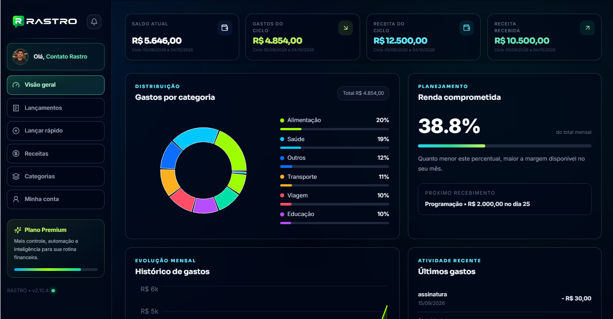Click the wallet icon in Saldo Atual card
613x319 pixels.
coord(225,28)
